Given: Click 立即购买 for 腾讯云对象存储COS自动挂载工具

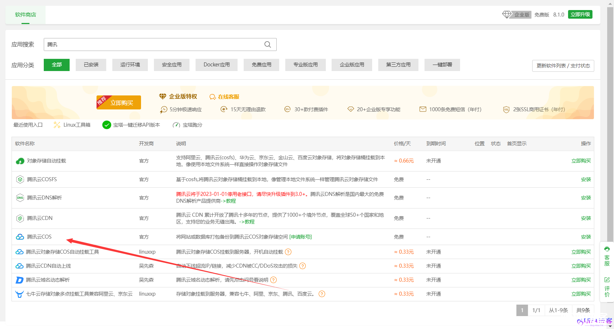Looking at the screenshot, I should pos(581,252).
